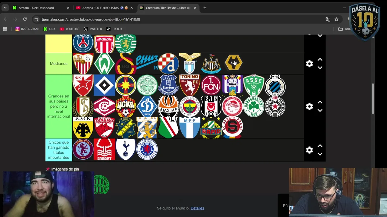Open settings gear for Medianos tier
This screenshot has height=217, width=387.
(309, 64)
